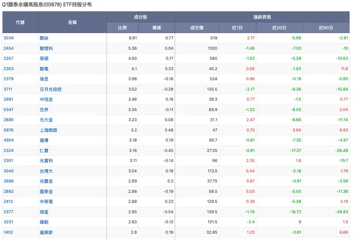This screenshot has height=240, width=353.
Task: Click the 近20日 column header
Action: tap(279, 28)
